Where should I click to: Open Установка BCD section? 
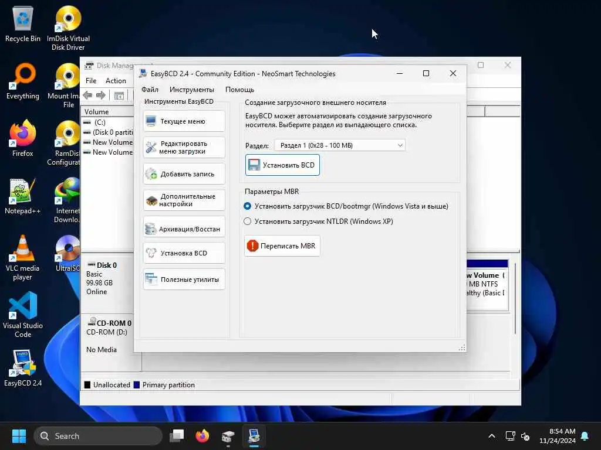coord(184,253)
